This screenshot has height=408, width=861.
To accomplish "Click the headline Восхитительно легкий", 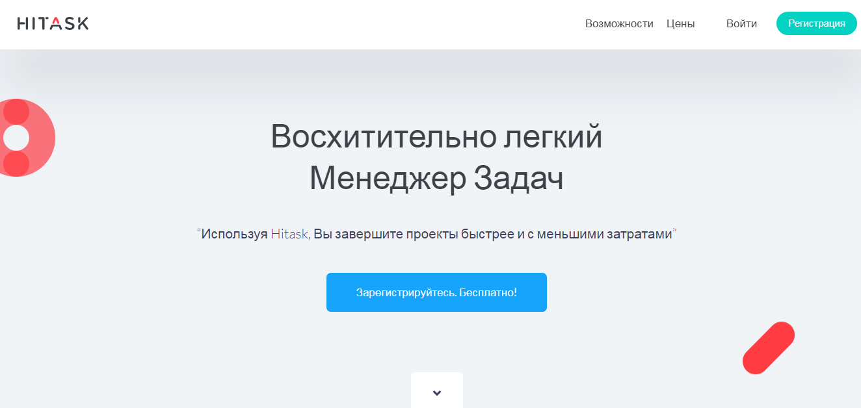I will click(x=436, y=137).
